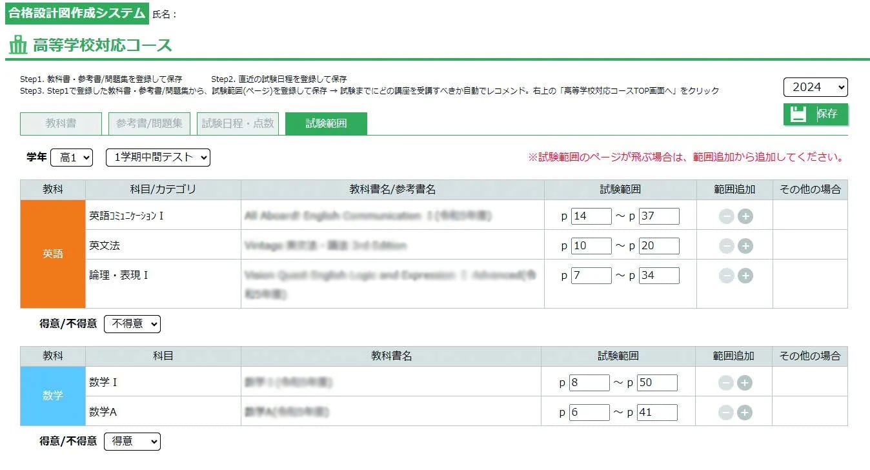This screenshot has height=470, width=870.
Task: Switch to the 試験日程・点数 tab
Action: tap(238, 123)
